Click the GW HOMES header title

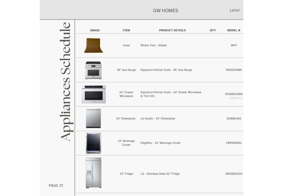165,10
